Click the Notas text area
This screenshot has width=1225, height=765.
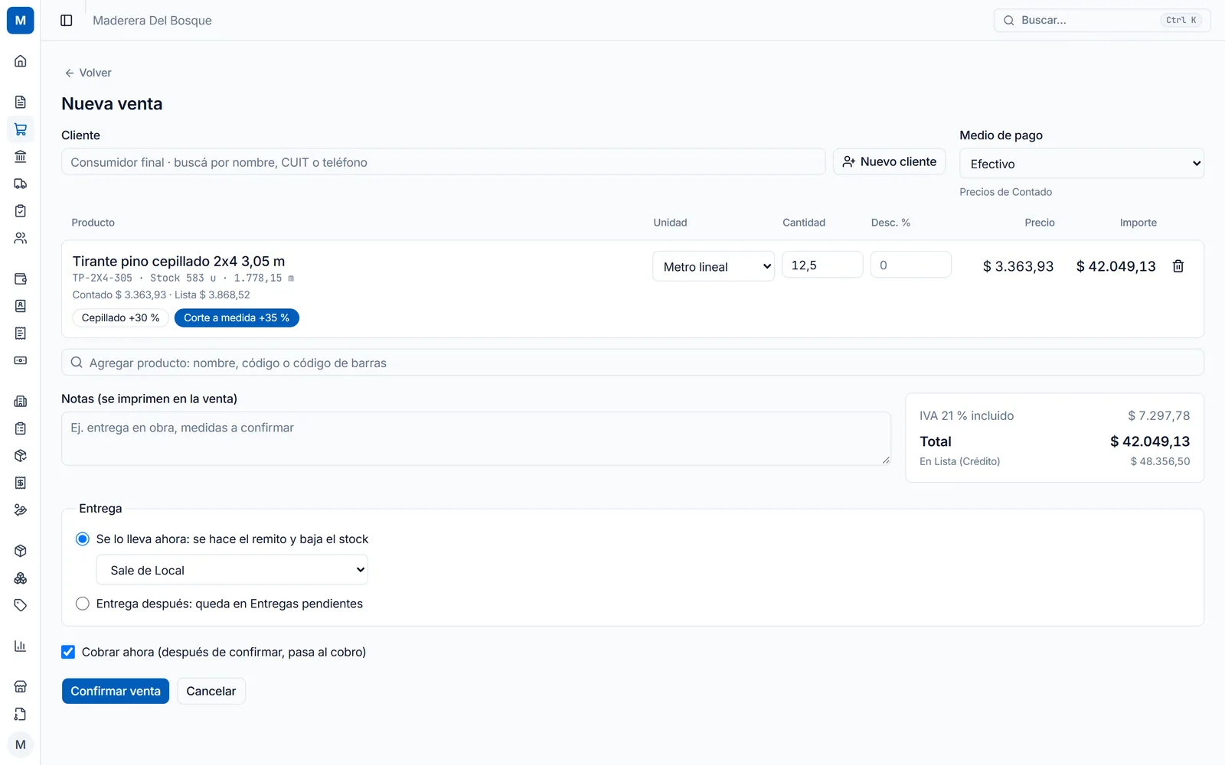476,439
